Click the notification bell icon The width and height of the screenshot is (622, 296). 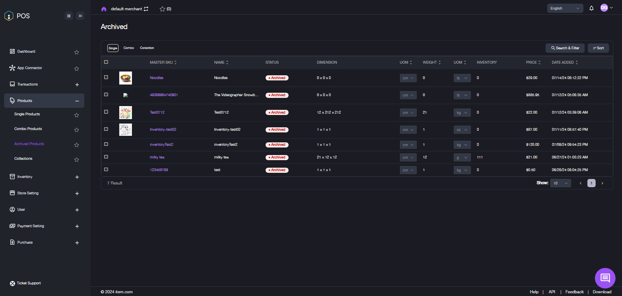pos(591,8)
